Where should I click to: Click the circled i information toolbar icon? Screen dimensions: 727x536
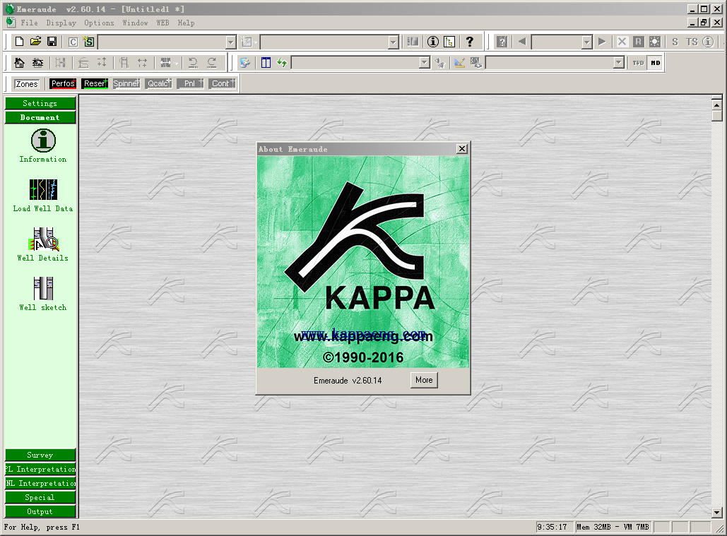432,42
